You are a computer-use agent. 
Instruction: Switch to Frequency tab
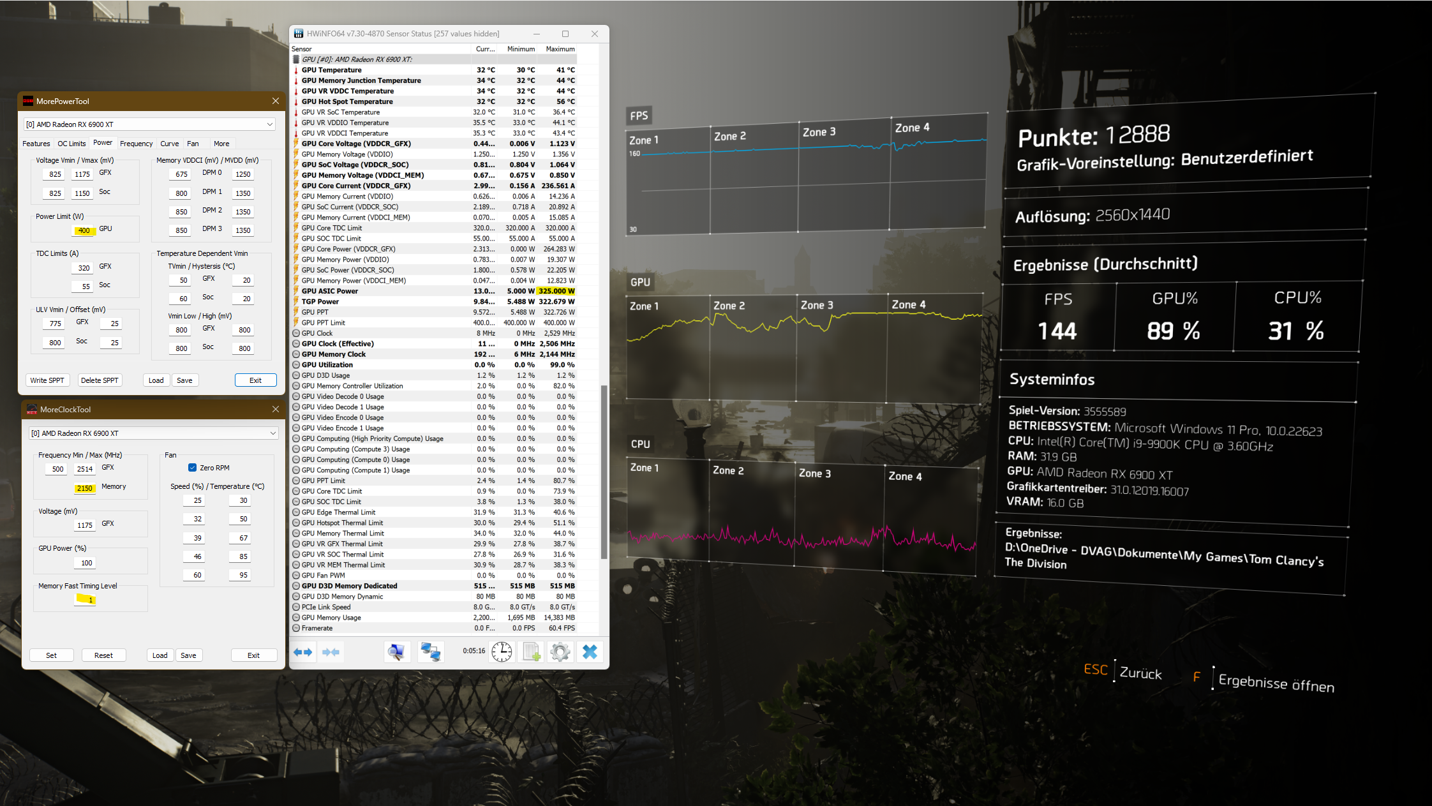point(136,144)
